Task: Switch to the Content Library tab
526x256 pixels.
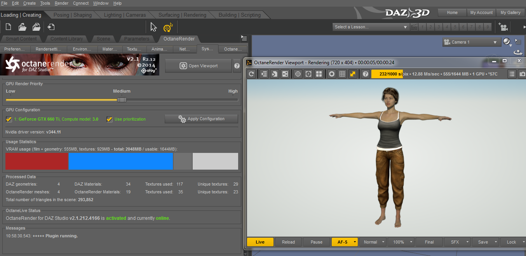Action: coord(66,39)
